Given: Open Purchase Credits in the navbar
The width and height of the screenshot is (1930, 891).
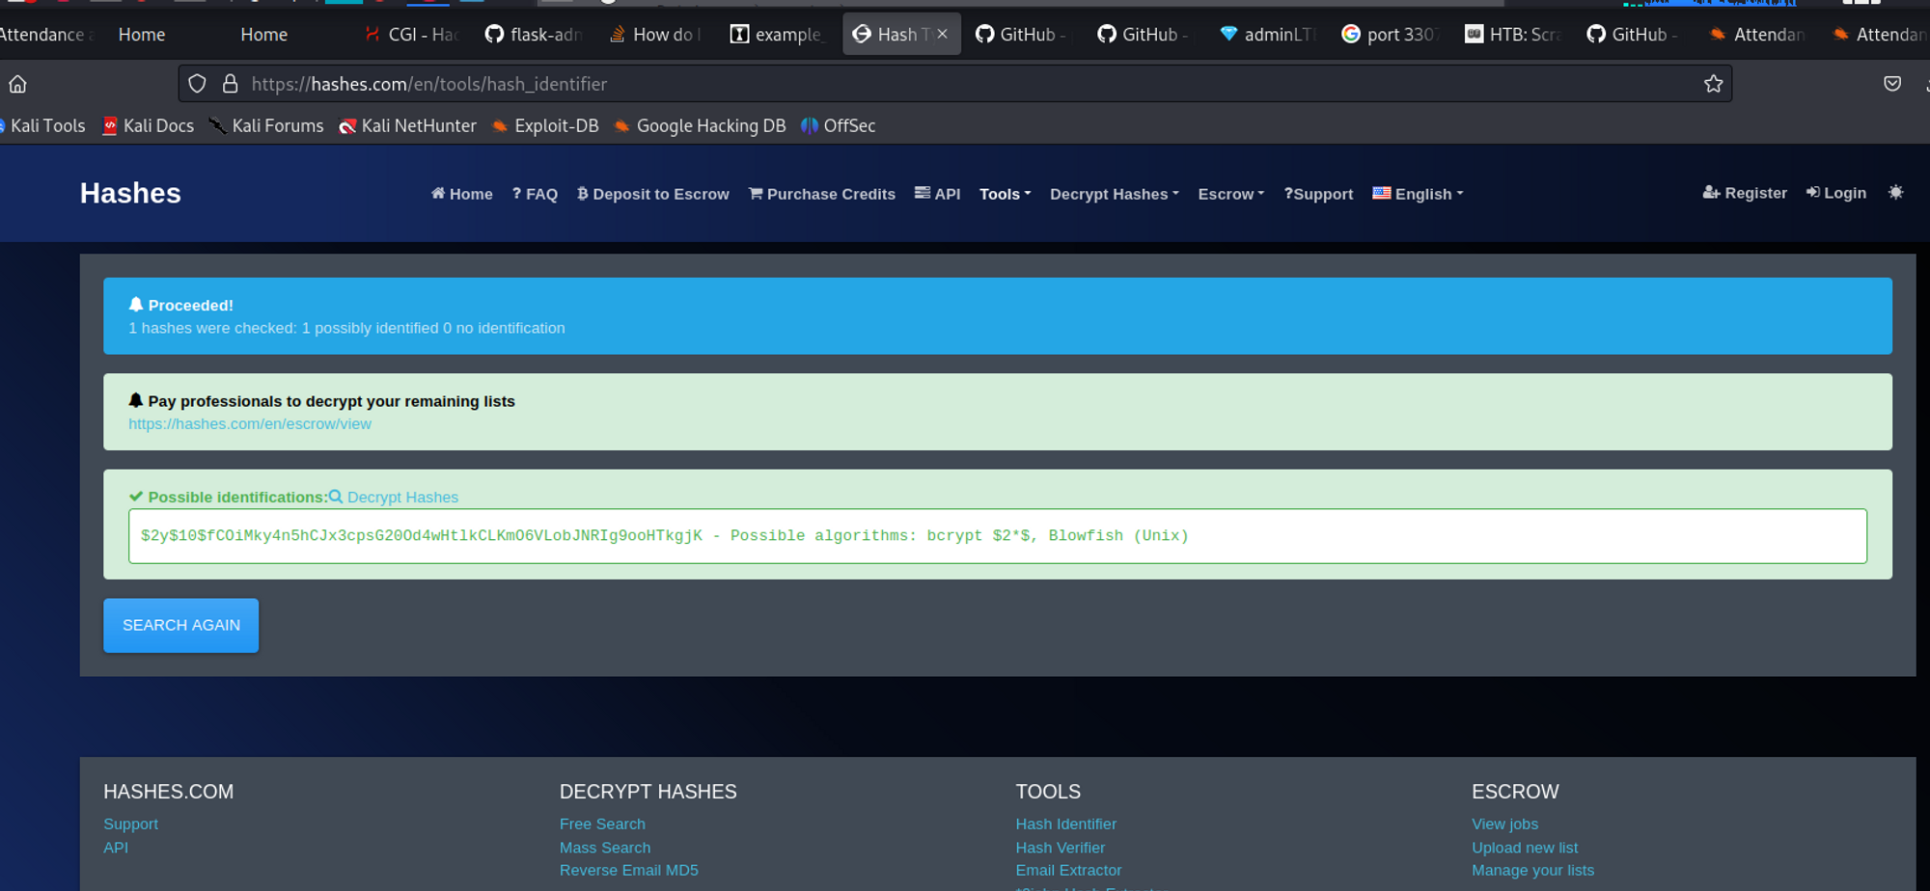Looking at the screenshot, I should click(x=822, y=194).
